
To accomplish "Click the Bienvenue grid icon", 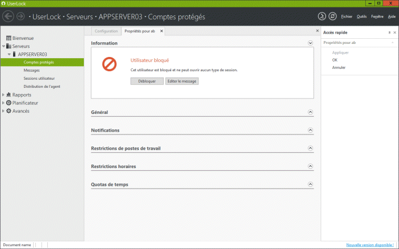I will tap(9, 38).
